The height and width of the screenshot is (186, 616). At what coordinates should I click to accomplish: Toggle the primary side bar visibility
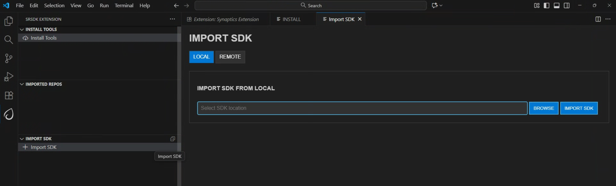coord(547,5)
